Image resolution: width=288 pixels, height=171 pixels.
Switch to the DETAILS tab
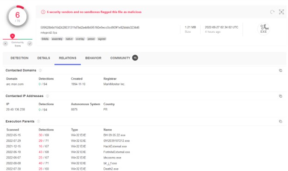44,58
